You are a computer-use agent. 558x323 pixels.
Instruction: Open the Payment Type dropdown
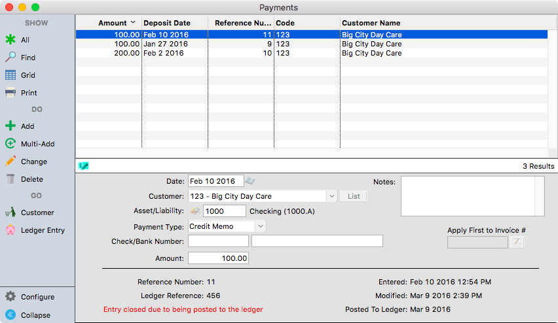click(261, 226)
